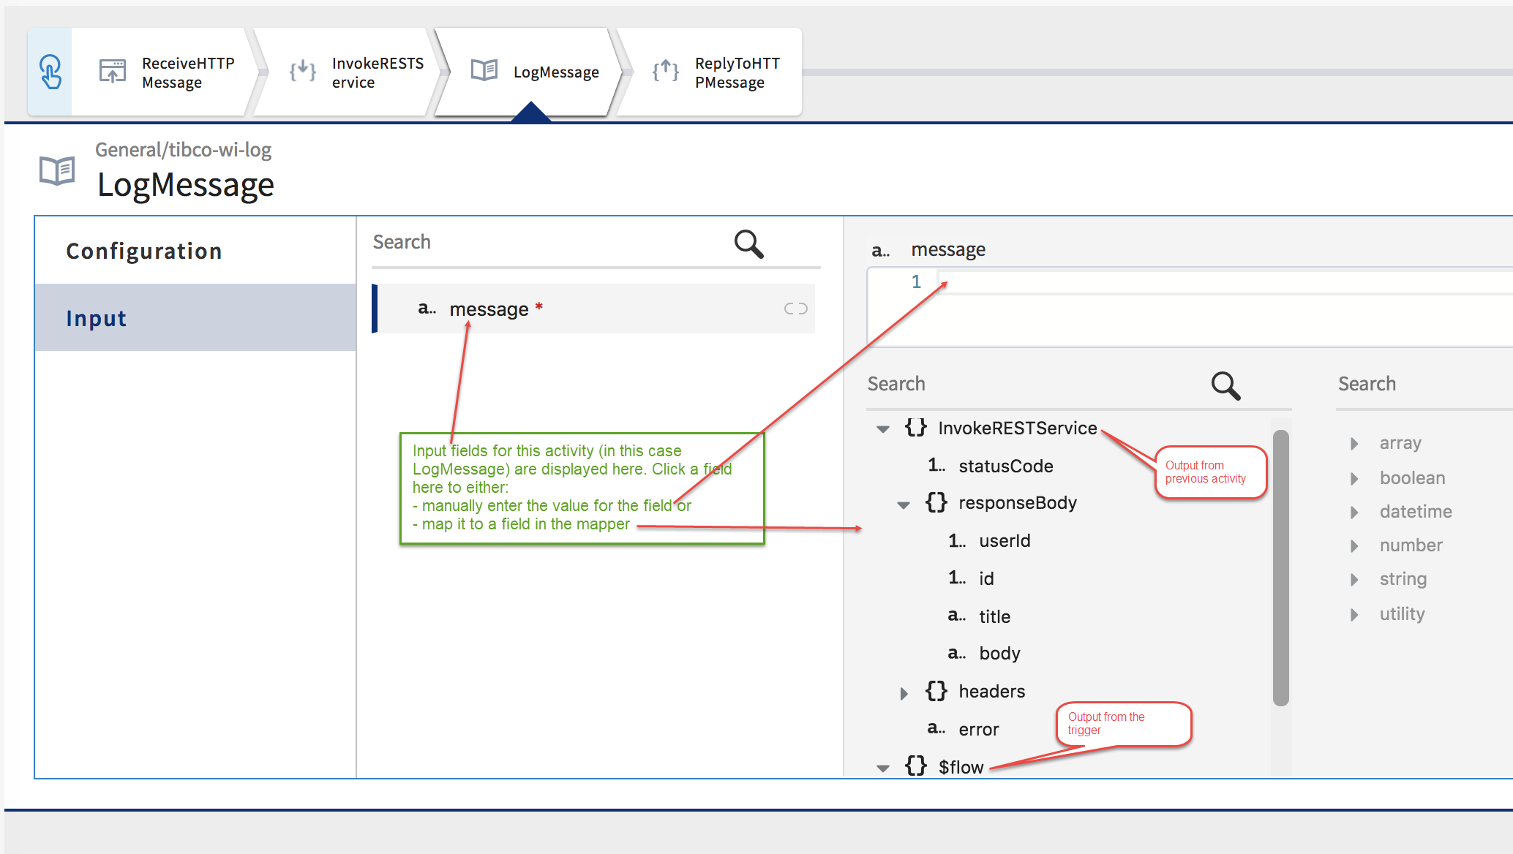The width and height of the screenshot is (1513, 854).
Task: Click the LogMessage book icon in flow
Action: point(484,71)
